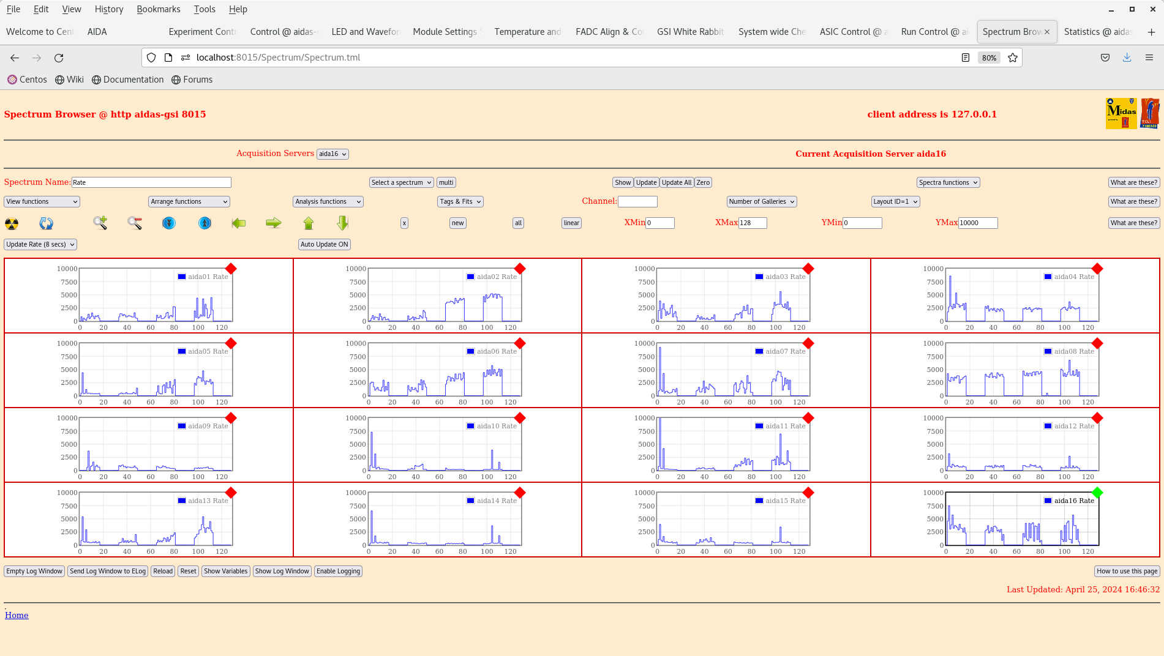Click the yellow radiation hazard icon
Screen dimensions: 1164x656
[12, 223]
